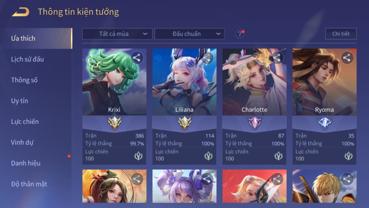Viewport: 369px width, 208px height.
Task: Click Ryoma's Lực chiến laurel icon
Action: pyautogui.click(x=349, y=156)
